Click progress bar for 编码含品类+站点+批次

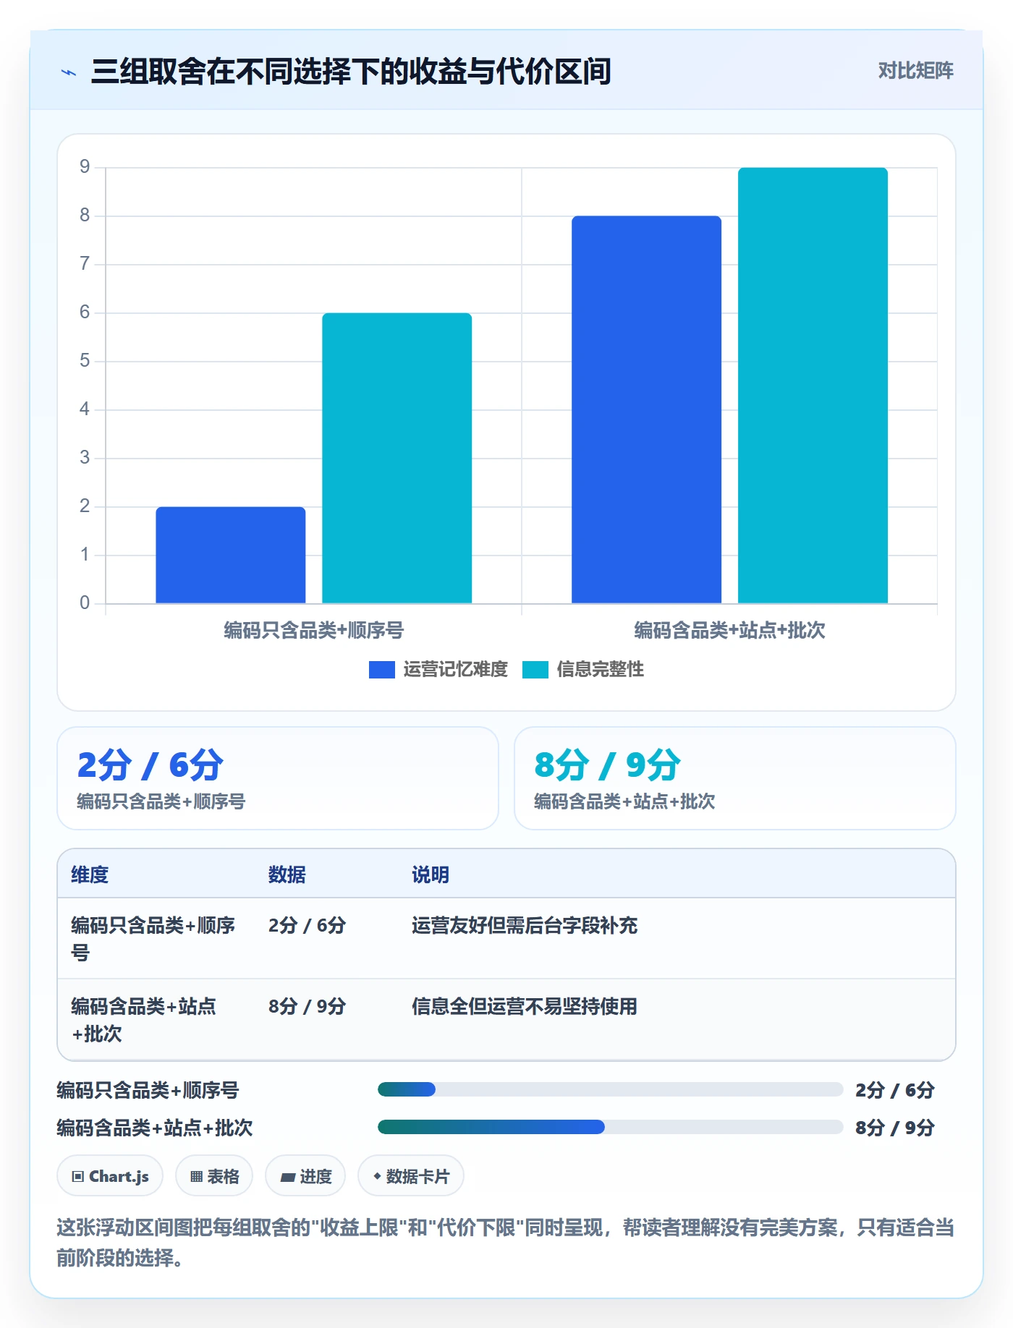click(x=611, y=1127)
